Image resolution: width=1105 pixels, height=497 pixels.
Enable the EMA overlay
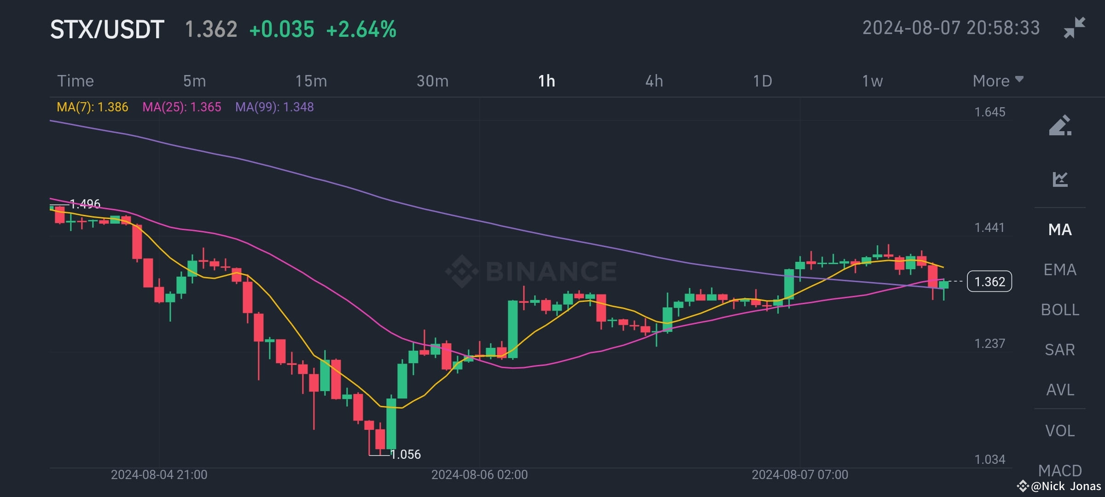pyautogui.click(x=1059, y=270)
